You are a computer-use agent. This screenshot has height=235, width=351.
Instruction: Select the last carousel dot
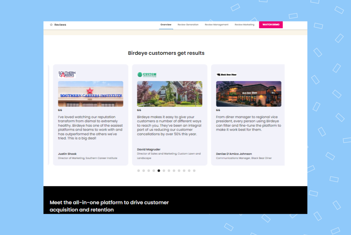pyautogui.click(x=194, y=170)
